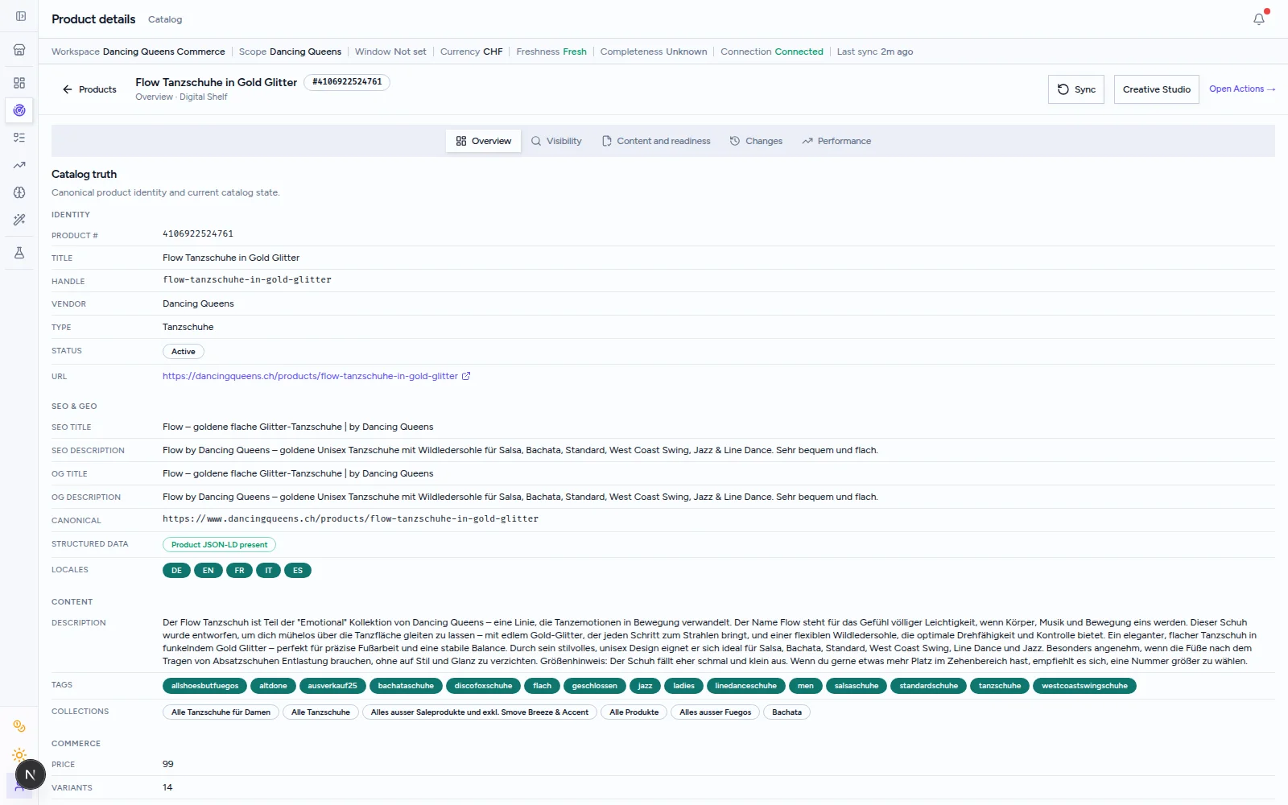Open the dashboard grid icon in sidebar
Image resolution: width=1288 pixels, height=805 pixels.
tap(19, 83)
